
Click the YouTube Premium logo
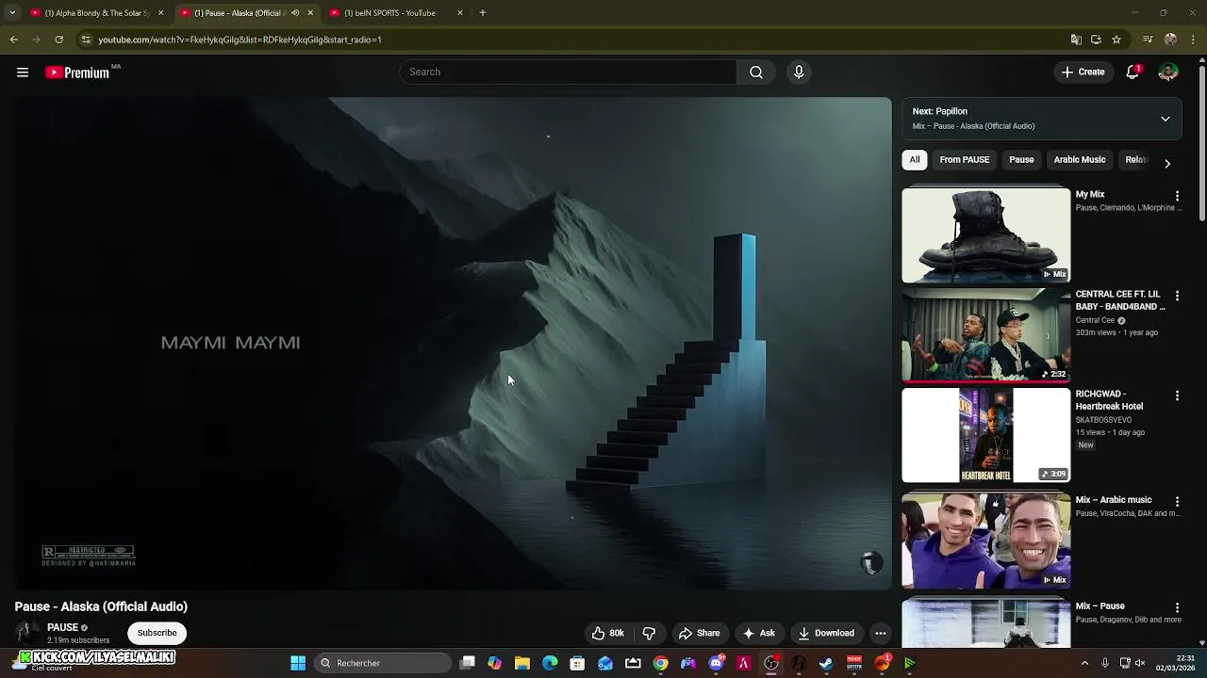pos(77,73)
